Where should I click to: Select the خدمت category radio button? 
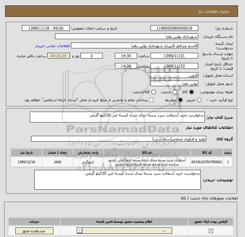pos(175,92)
